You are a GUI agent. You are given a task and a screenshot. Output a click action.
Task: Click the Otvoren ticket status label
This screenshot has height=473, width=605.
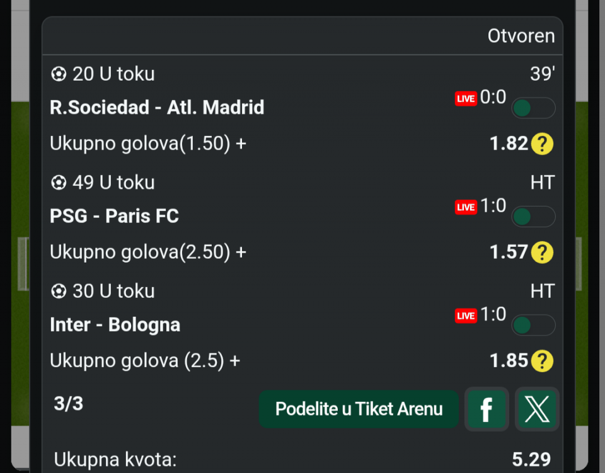(521, 36)
